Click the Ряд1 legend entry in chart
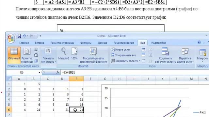 click(200, 112)
